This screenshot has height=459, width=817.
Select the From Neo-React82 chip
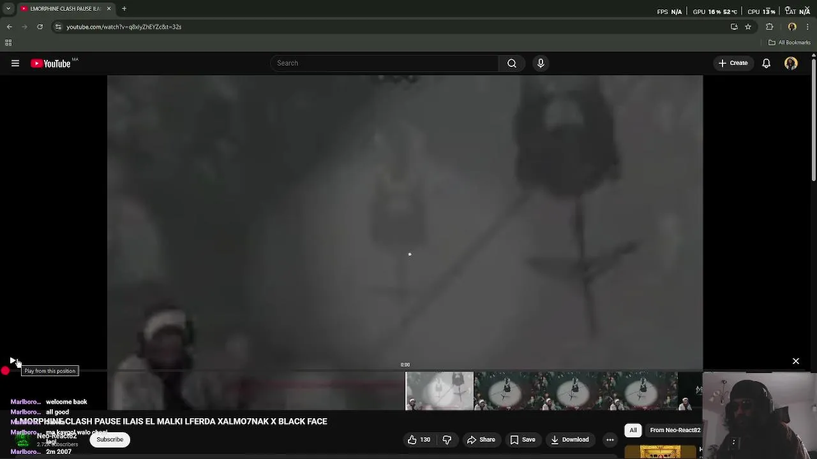pyautogui.click(x=675, y=430)
